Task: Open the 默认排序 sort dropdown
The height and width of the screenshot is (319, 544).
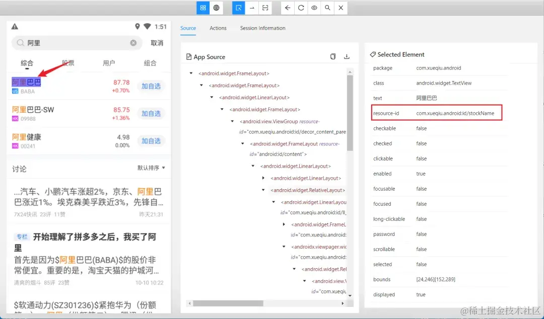Action: coord(151,168)
